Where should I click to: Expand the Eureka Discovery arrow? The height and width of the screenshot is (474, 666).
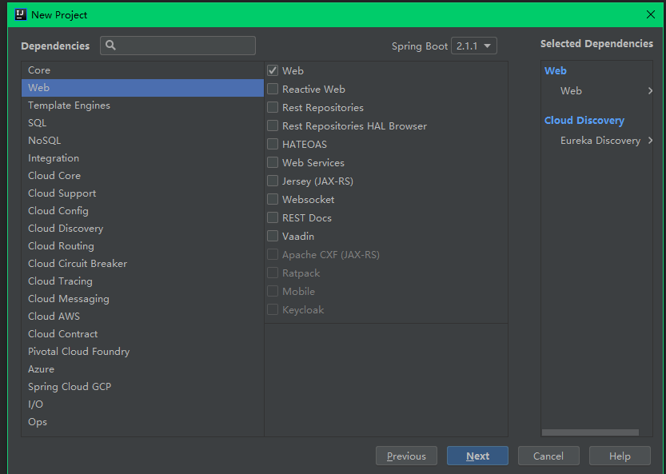click(x=650, y=140)
